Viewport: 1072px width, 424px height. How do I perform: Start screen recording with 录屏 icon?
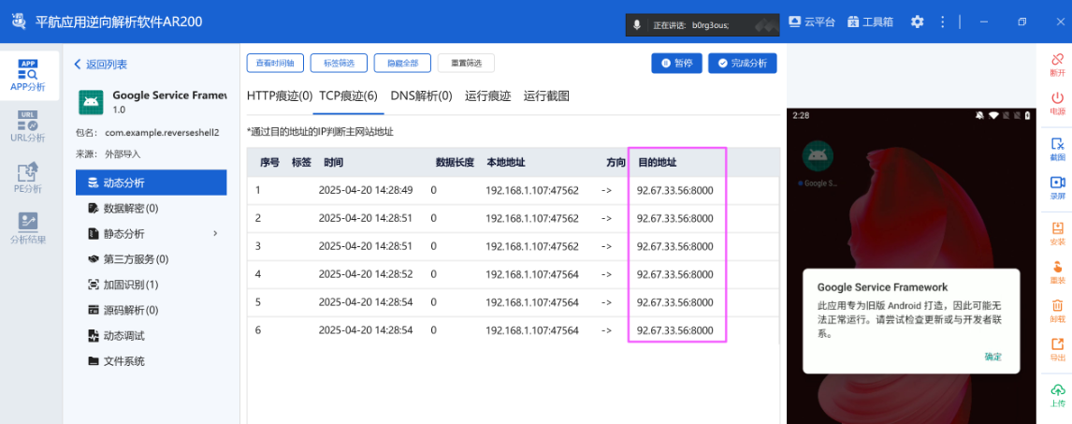pos(1057,187)
